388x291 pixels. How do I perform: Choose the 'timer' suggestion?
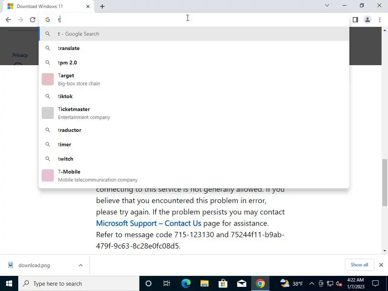tap(194, 144)
